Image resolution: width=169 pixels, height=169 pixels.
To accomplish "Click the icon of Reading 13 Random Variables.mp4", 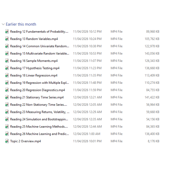I will 7,39.
